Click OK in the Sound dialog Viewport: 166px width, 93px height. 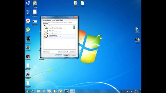click(59, 55)
